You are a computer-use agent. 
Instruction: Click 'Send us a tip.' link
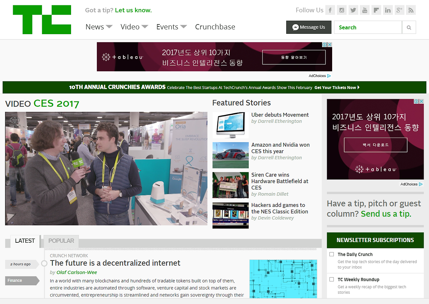386,214
